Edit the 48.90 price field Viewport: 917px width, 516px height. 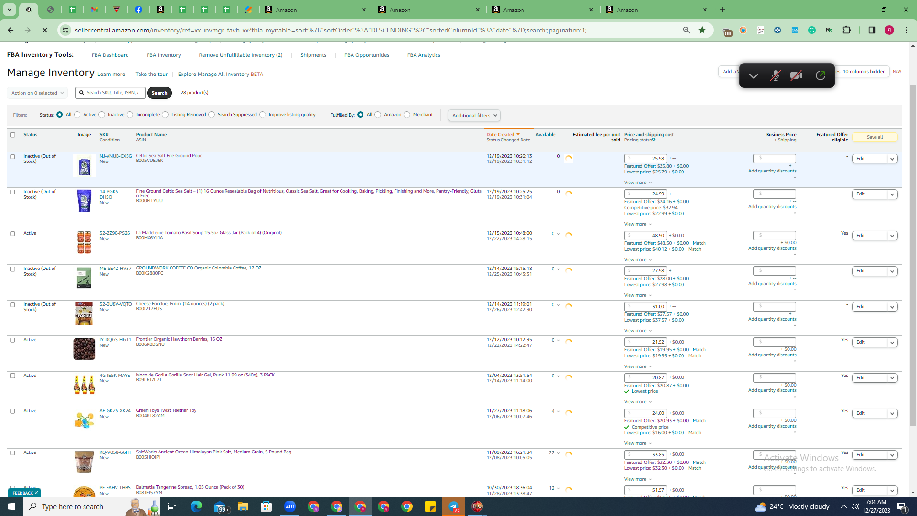(645, 236)
